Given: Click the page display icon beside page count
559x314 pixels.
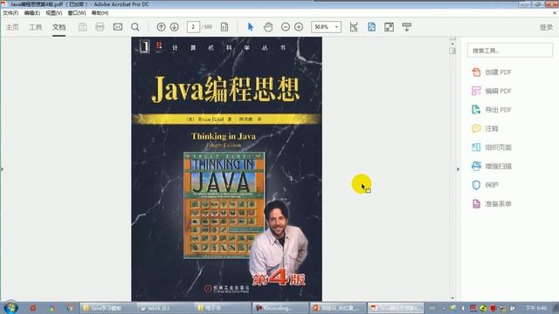Looking at the screenshot, I should [x=224, y=27].
